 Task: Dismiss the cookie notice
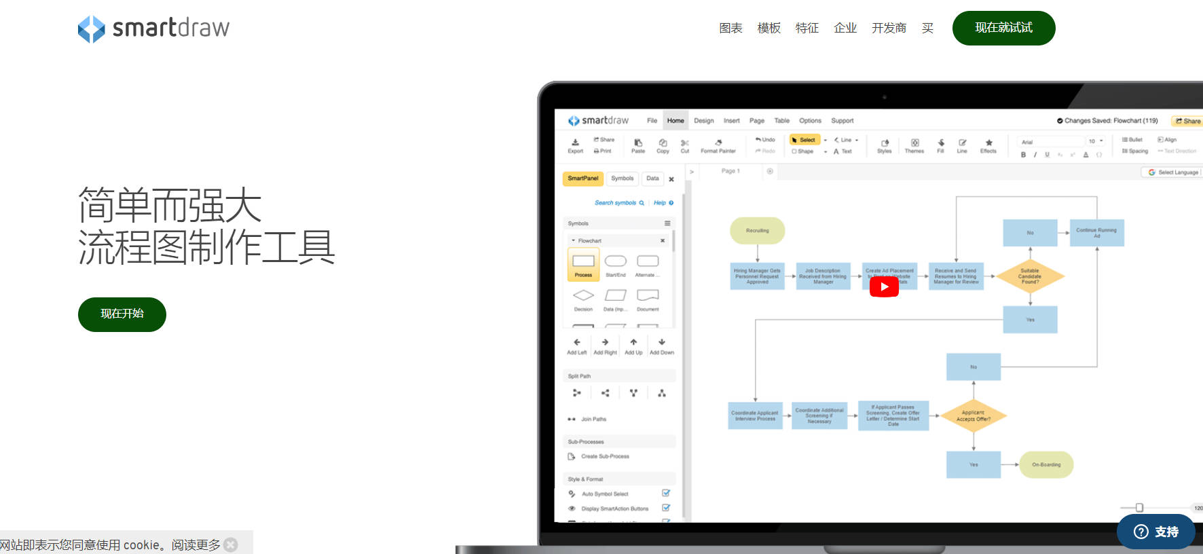(231, 544)
